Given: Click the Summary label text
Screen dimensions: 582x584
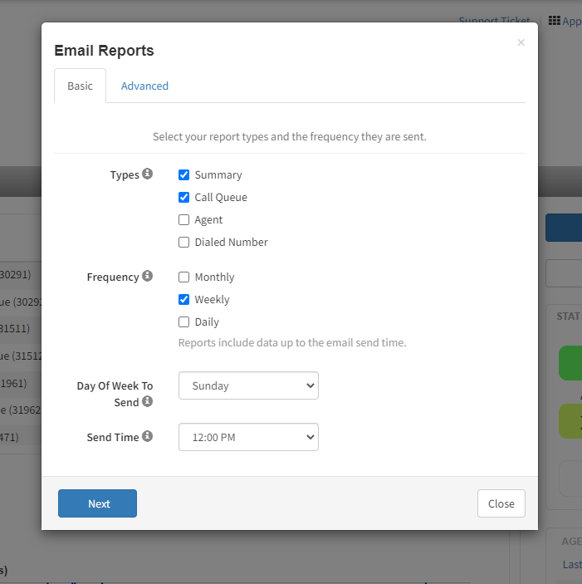Looking at the screenshot, I should (x=218, y=175).
